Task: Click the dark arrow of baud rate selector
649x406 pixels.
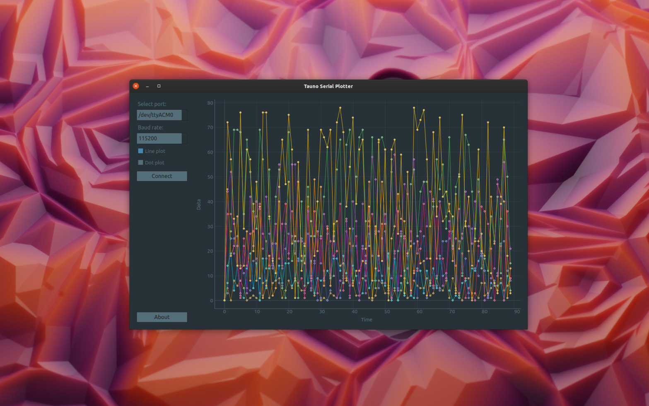Action: click(184, 138)
